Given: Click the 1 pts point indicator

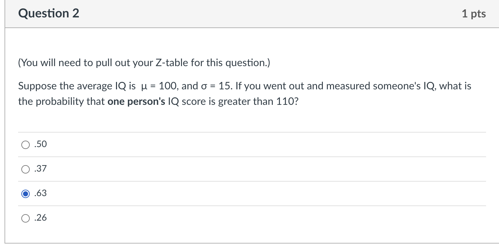Looking at the screenshot, I should coord(474,13).
